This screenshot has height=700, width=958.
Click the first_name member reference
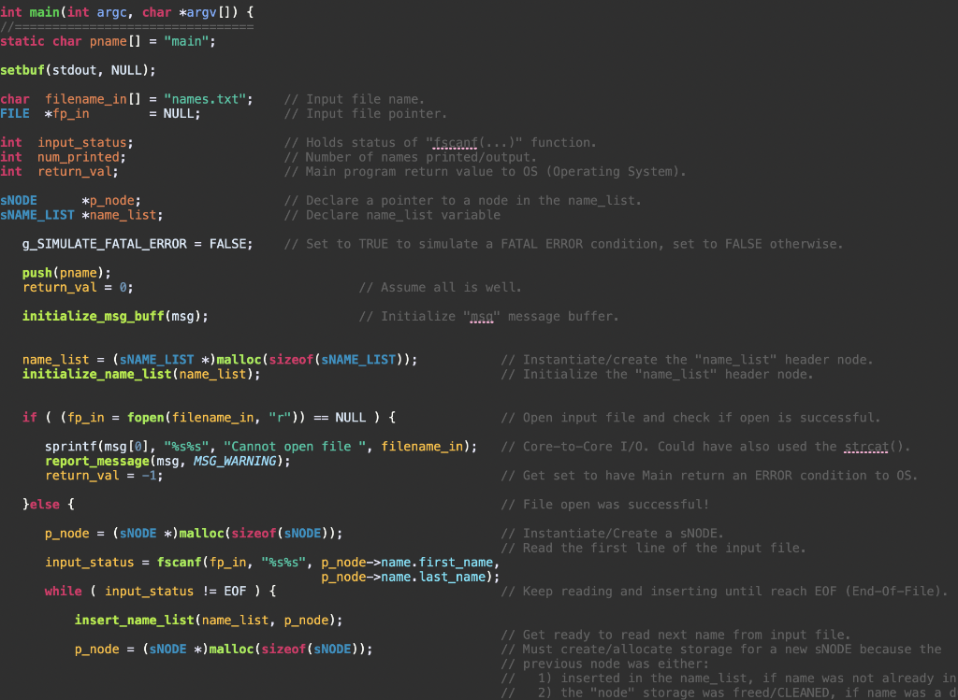coord(456,562)
